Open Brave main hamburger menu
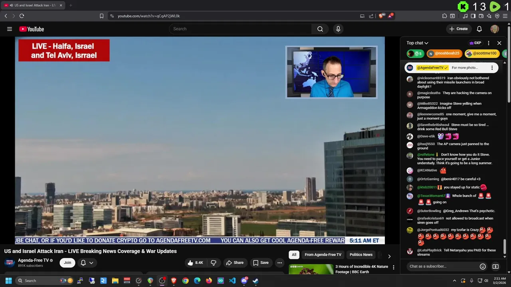Image resolution: width=511 pixels, height=287 pixels. tap(505, 16)
